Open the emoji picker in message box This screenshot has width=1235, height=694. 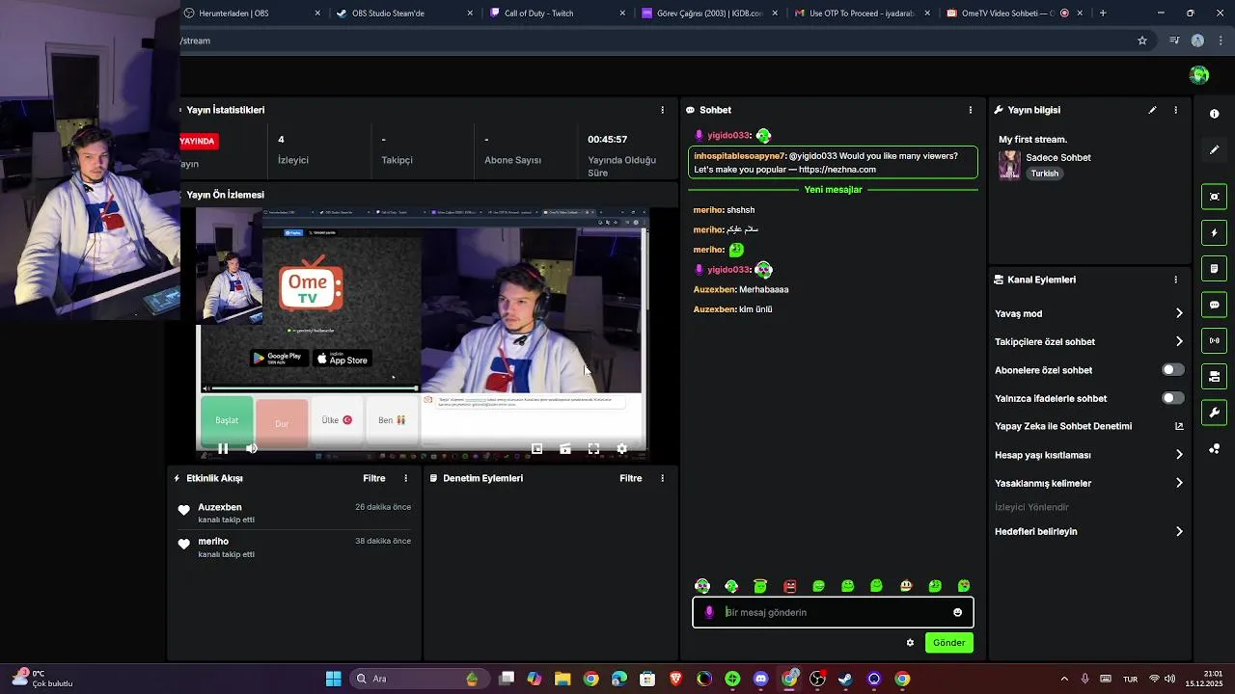point(957,612)
